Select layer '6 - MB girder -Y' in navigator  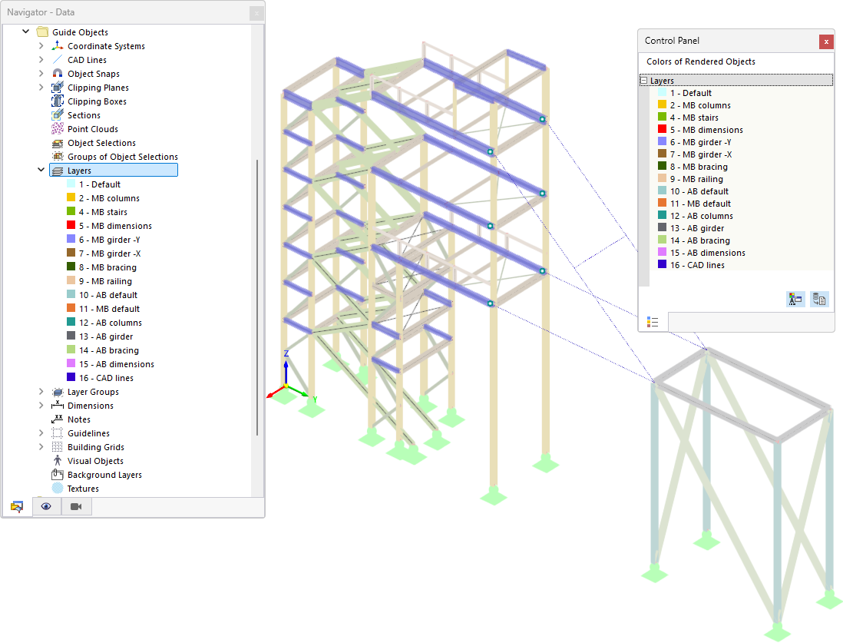[x=109, y=240]
